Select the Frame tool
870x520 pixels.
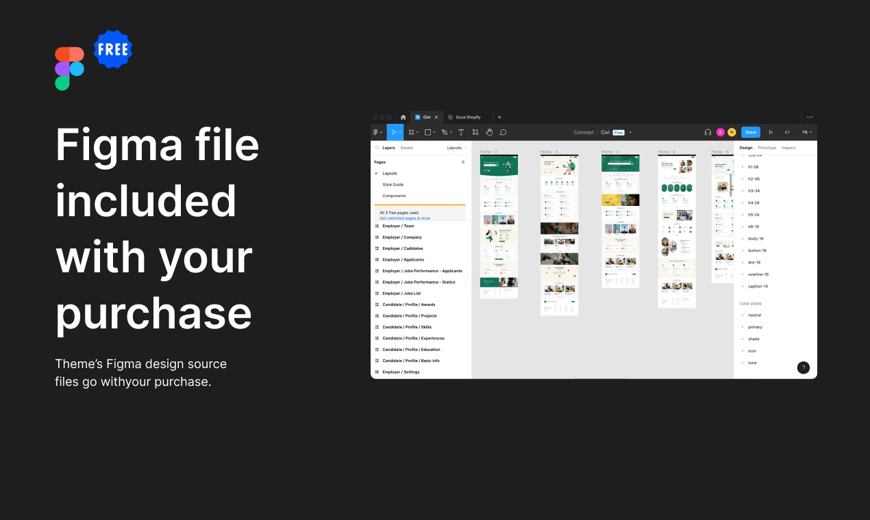pyautogui.click(x=411, y=132)
